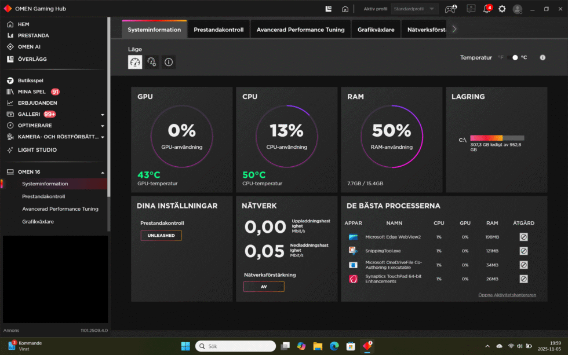Show more tabs with right chevron
The image size is (568, 355).
click(454, 30)
